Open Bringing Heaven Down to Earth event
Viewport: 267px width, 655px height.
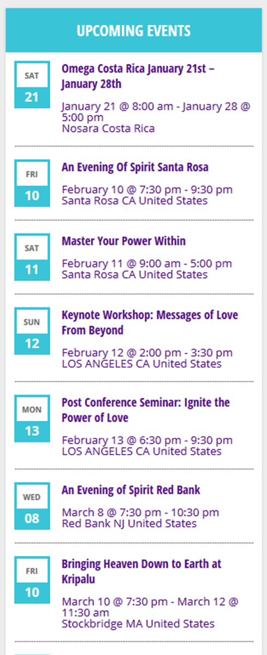click(141, 571)
